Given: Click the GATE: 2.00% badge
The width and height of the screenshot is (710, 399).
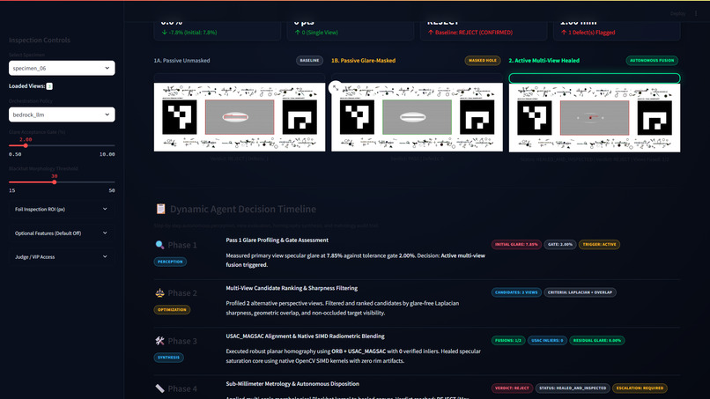Looking at the screenshot, I should (x=560, y=245).
